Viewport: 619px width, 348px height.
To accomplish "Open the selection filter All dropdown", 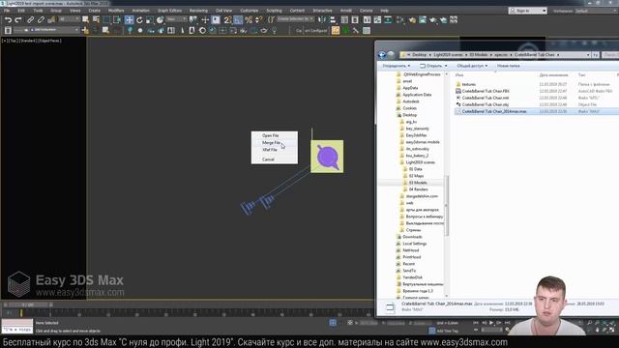I will point(69,19).
